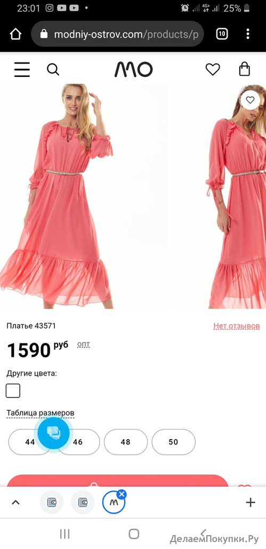Open favorites heart in header
266x549 pixels.
[213, 69]
